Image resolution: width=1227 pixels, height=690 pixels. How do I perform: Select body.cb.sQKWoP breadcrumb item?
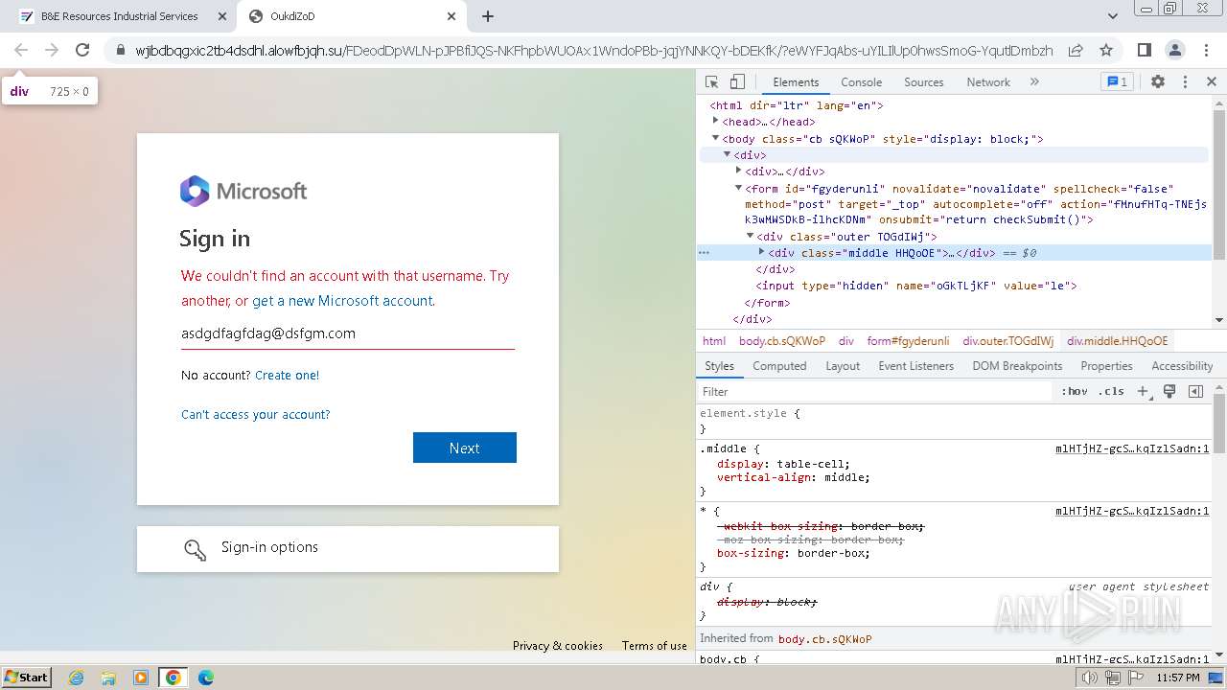(x=782, y=341)
